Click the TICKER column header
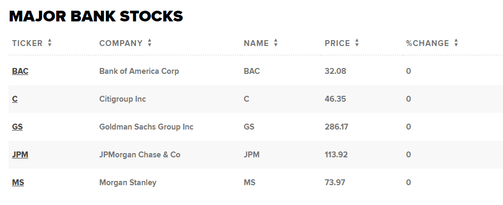 tap(27, 43)
